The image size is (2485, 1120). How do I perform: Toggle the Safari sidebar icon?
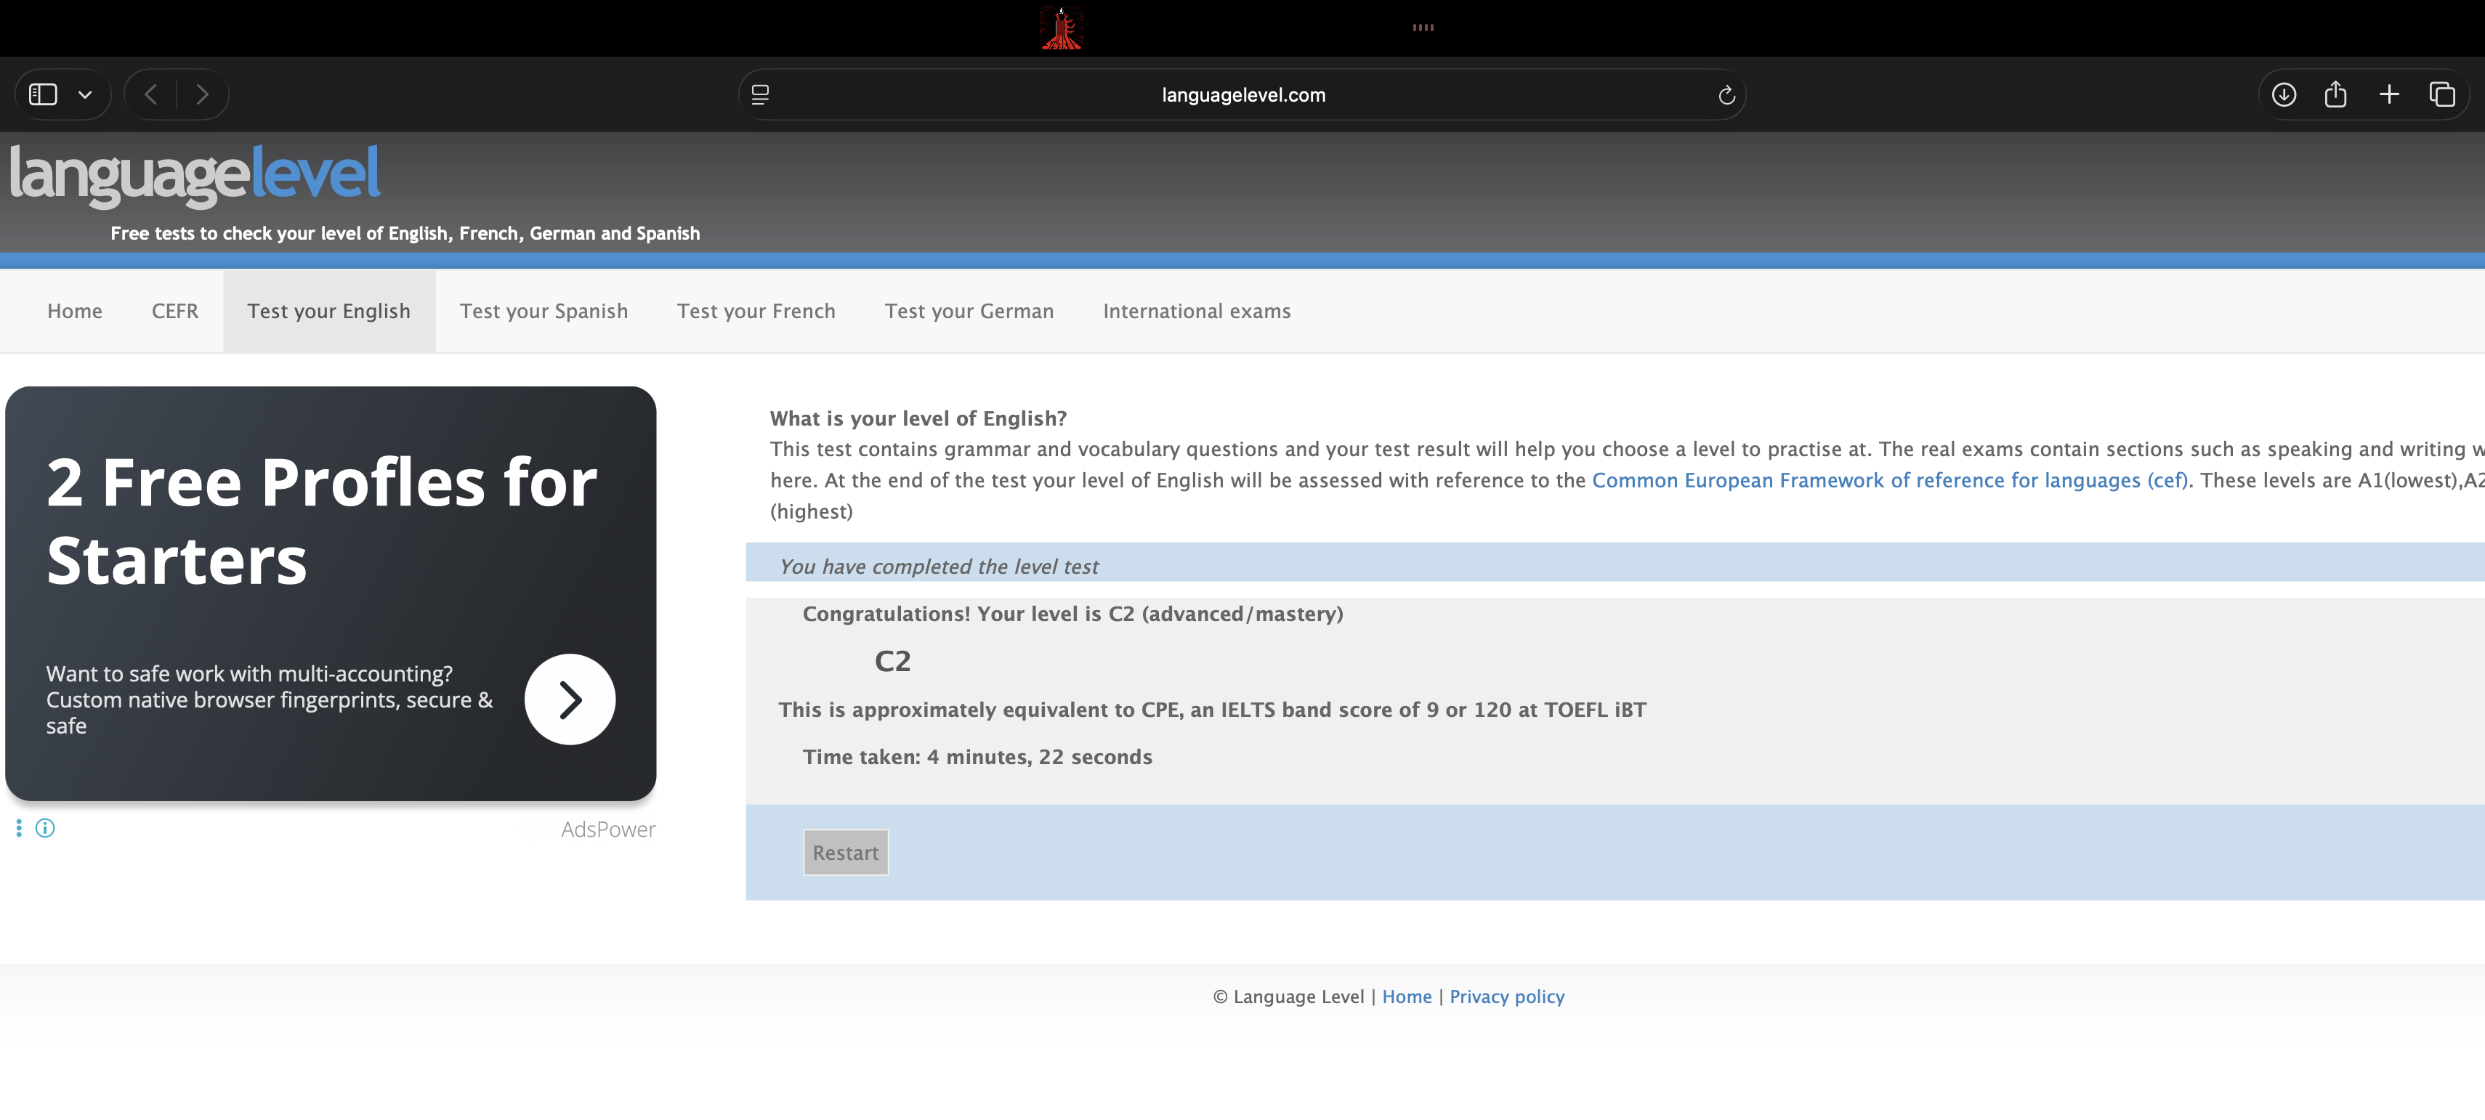(44, 94)
